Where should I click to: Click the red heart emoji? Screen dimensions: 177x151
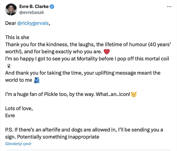[x=106, y=52]
